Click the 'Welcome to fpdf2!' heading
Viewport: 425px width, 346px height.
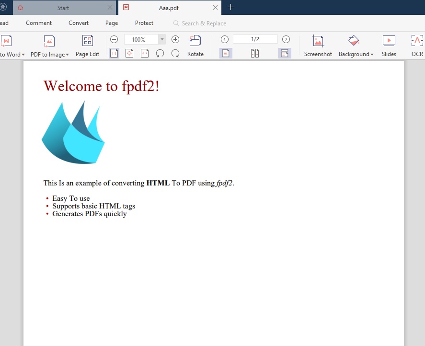point(102,86)
